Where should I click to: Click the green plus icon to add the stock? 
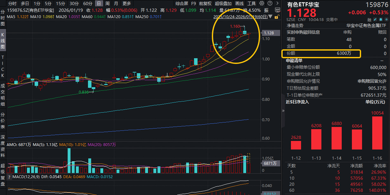(387, 19)
